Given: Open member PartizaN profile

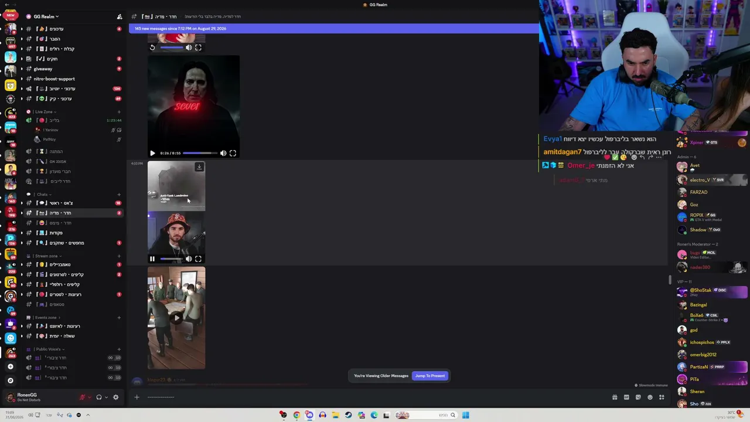Looking at the screenshot, I should [712, 367].
